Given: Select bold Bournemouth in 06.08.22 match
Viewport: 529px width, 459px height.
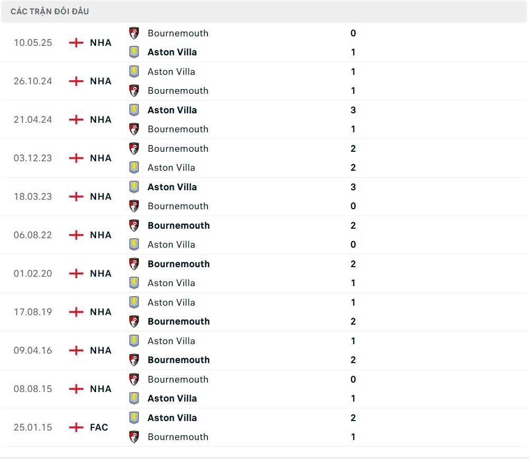Looking at the screenshot, I should [178, 226].
